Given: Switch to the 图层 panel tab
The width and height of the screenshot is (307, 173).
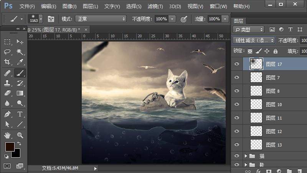Looking at the screenshot, I should click(x=238, y=21).
